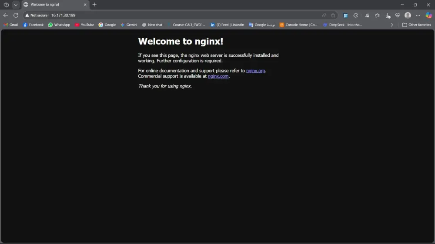Go back to the previous page
The image size is (435, 244).
[x=6, y=16]
